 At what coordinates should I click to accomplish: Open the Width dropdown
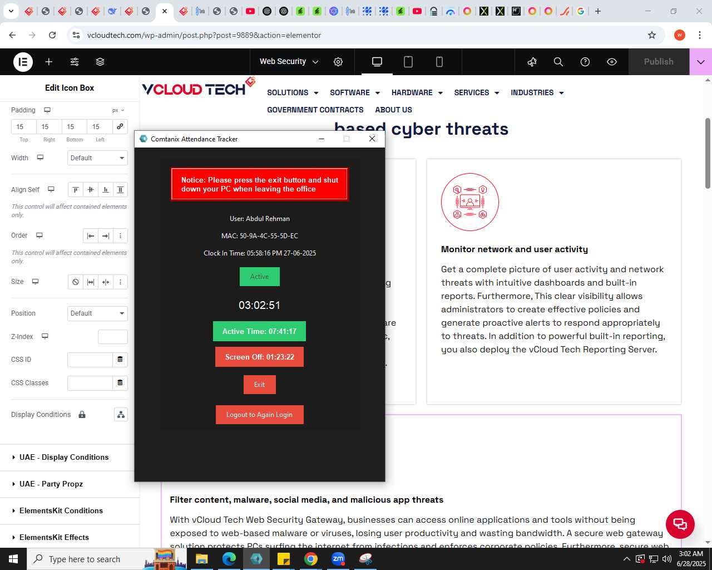pyautogui.click(x=97, y=158)
